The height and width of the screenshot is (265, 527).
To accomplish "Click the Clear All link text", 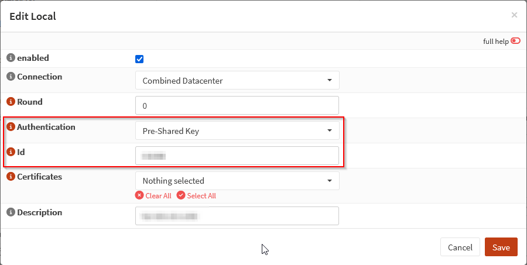I will click(158, 196).
